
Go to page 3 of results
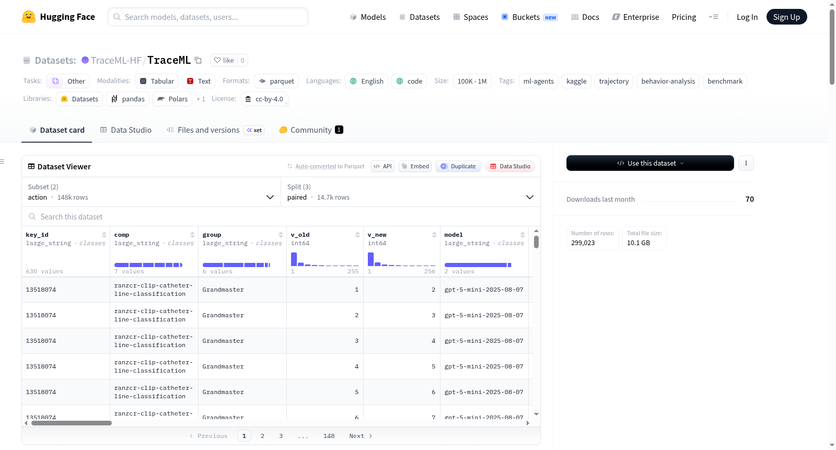281,436
